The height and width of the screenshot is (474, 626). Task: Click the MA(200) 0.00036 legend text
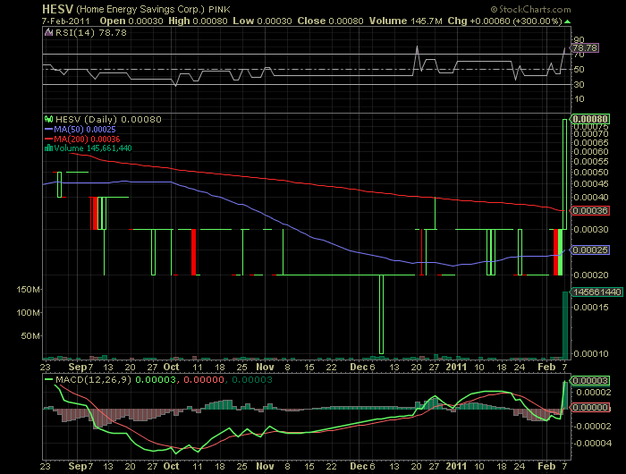87,139
